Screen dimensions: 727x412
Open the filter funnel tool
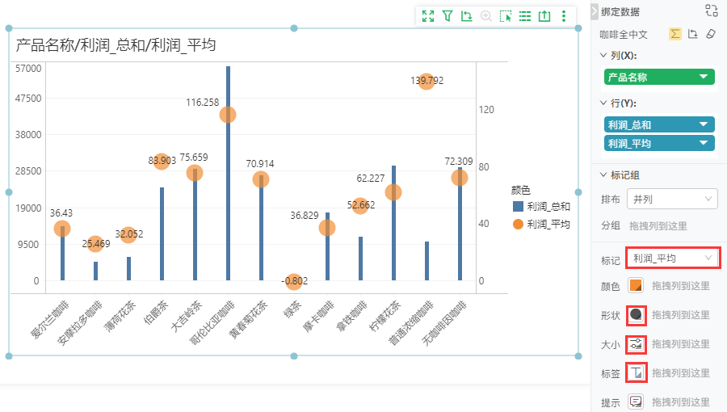(x=448, y=16)
